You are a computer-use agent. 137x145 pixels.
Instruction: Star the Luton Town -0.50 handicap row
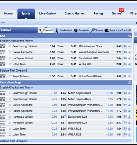[x=10, y=135]
